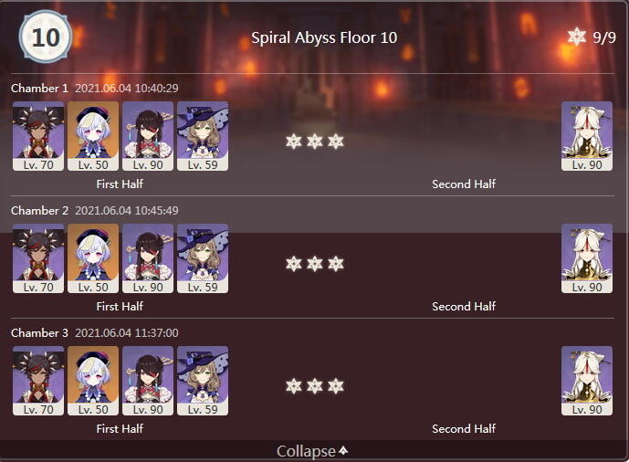Viewport: 629px width, 462px height.
Task: Click the floor 10 round badge
Action: click(41, 37)
